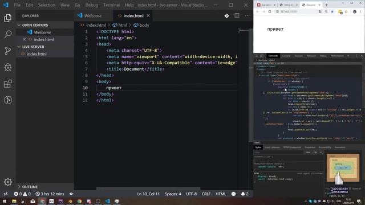Open editor More Actions ellipsis
Screen dimensions: 365x205
247,15
